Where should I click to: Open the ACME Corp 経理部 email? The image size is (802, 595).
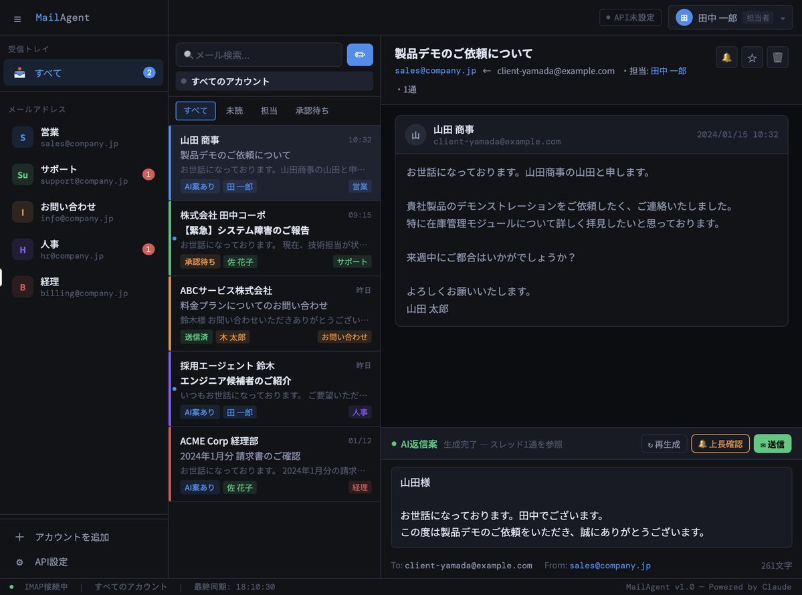275,463
